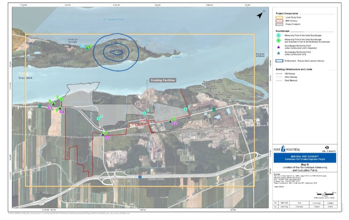Click the Montreal Port Authority blue title banner

click(305, 158)
